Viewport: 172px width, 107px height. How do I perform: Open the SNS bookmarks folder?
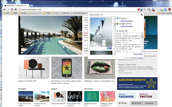click(6, 13)
